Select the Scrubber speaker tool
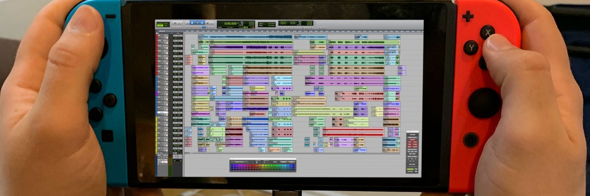590x196 pixels. [207, 23]
